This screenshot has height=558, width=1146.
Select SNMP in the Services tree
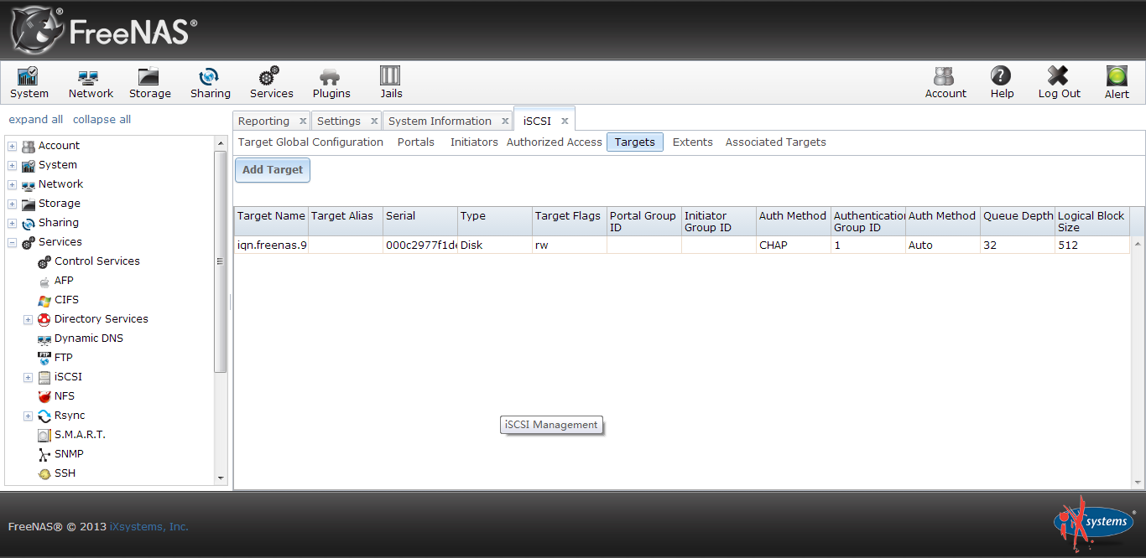69,454
